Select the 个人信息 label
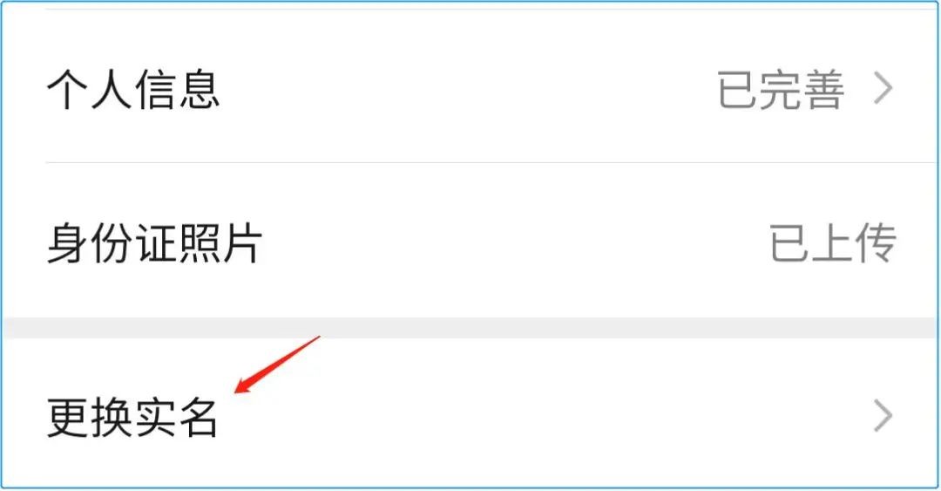Screen dimensions: 941x491 point(133,90)
